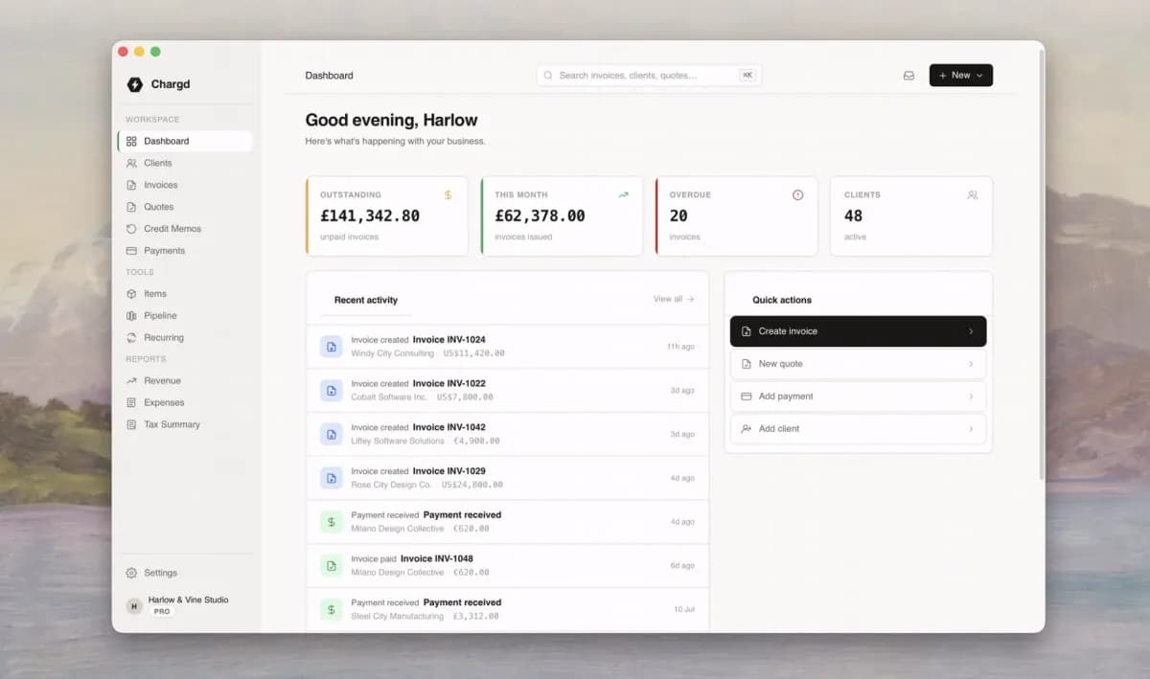Viewport: 1150px width, 679px height.
Task: Click Windy City Consulting client name
Action: click(392, 353)
